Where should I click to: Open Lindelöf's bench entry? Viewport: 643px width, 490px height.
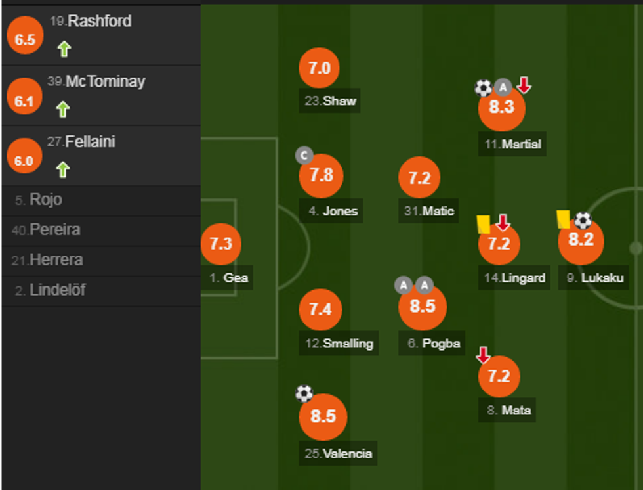58,290
